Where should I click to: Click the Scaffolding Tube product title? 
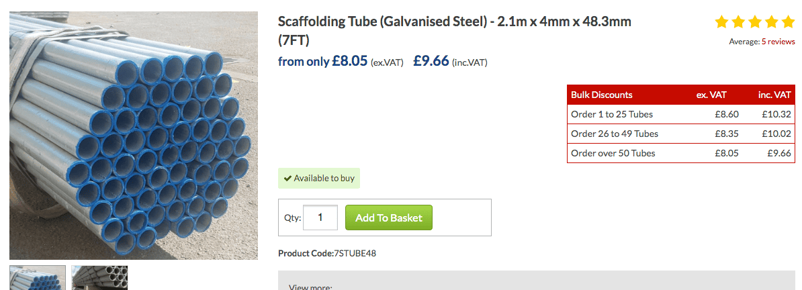point(454,30)
